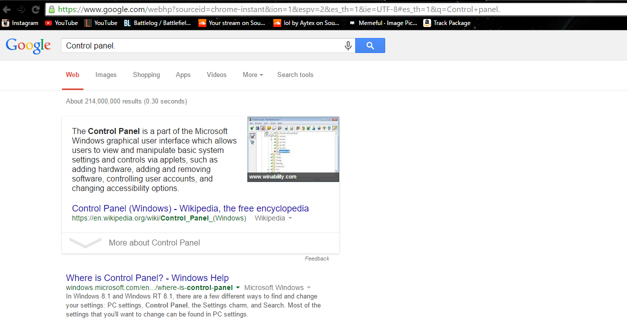Click the Feedback link

point(317,258)
